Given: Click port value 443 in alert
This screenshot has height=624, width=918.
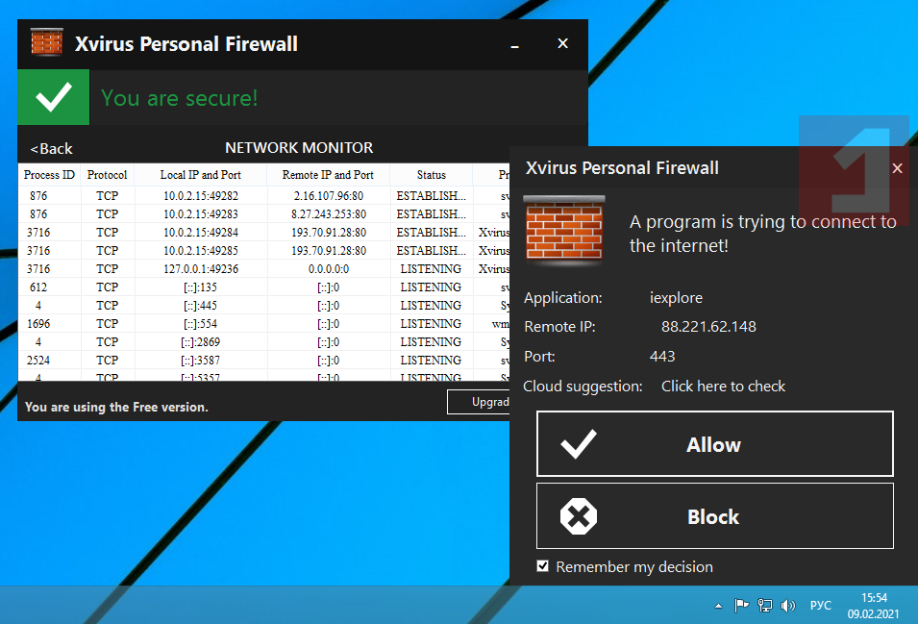Looking at the screenshot, I should click(x=662, y=357).
